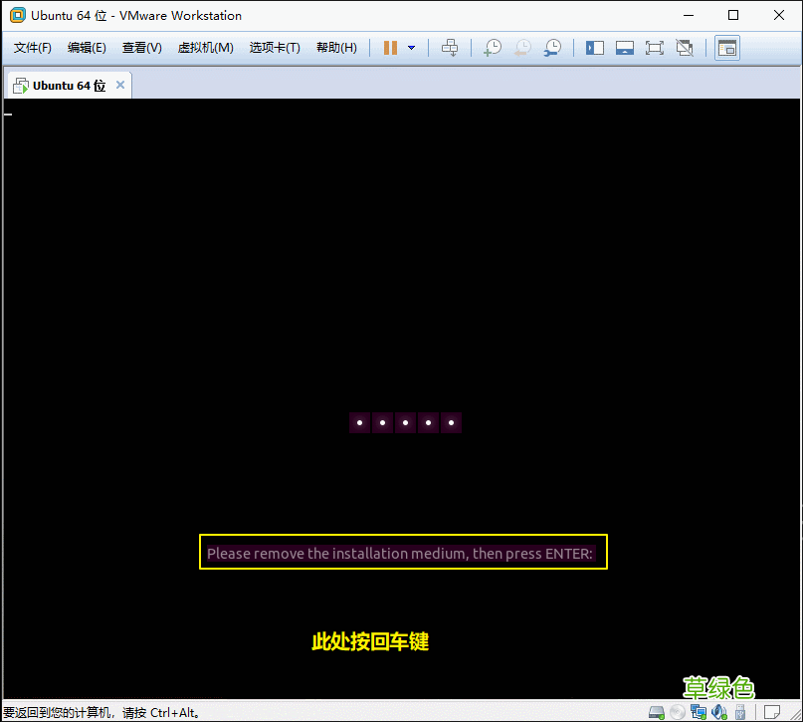Open the 查看(V) menu
Image resolution: width=803 pixels, height=722 pixels.
142,48
